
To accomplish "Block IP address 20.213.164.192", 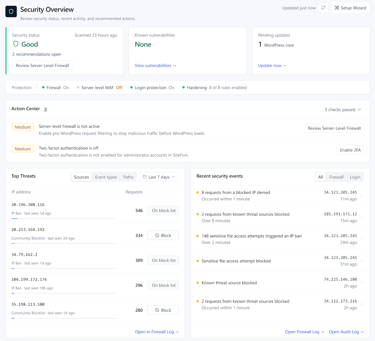I will [x=163, y=235].
